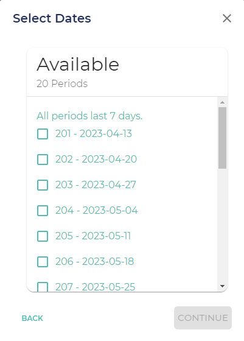Check the 201 - 2023-04-13 period box
The image size is (244, 341).
(x=43, y=134)
